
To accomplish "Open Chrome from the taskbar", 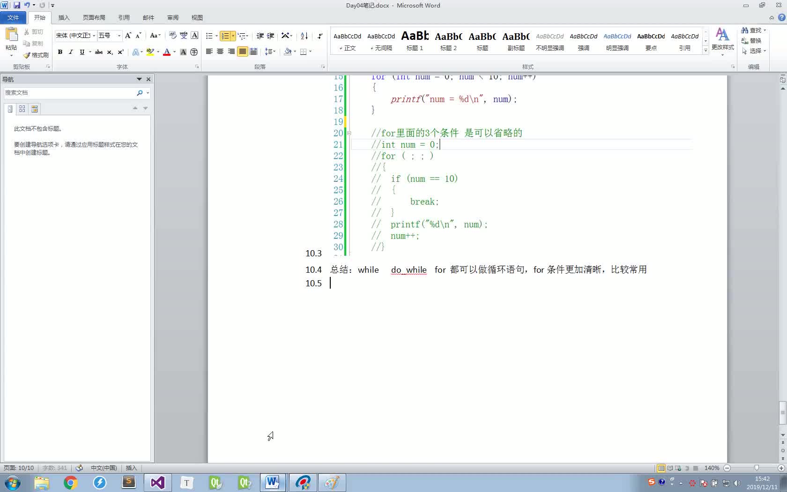I will [71, 483].
